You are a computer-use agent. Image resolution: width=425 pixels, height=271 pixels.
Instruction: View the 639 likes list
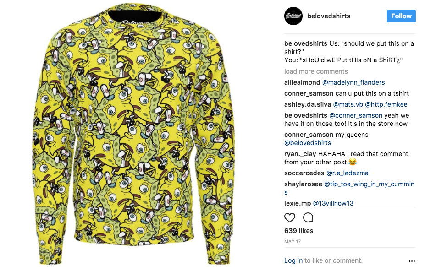click(299, 231)
